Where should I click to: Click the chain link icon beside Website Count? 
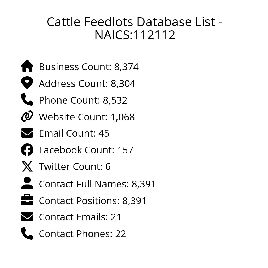pos(27,116)
